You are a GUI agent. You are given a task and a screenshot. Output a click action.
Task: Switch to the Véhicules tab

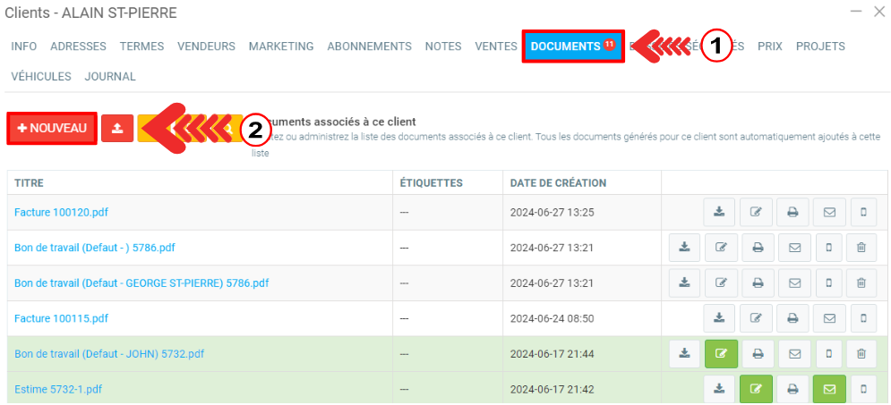(x=41, y=77)
